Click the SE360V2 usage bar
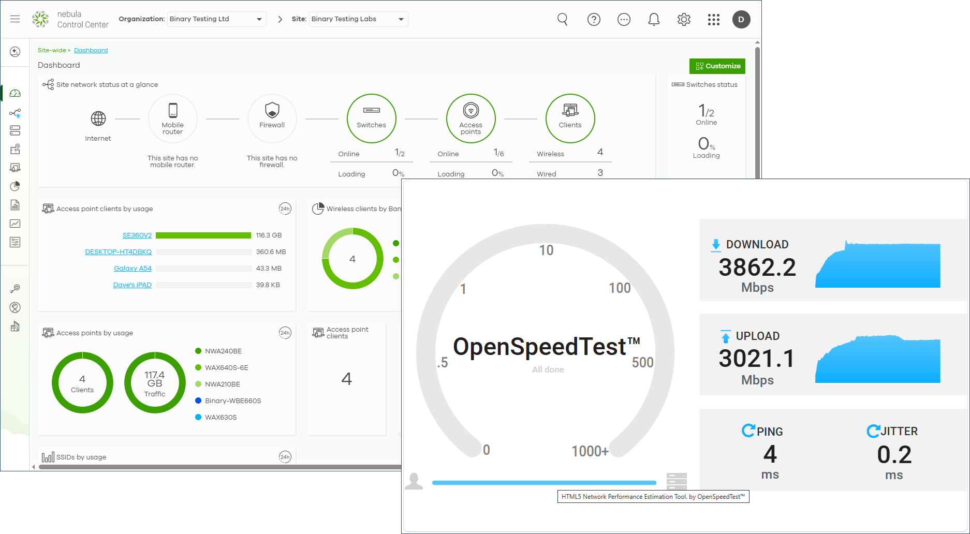Image resolution: width=970 pixels, height=534 pixels. coord(203,235)
